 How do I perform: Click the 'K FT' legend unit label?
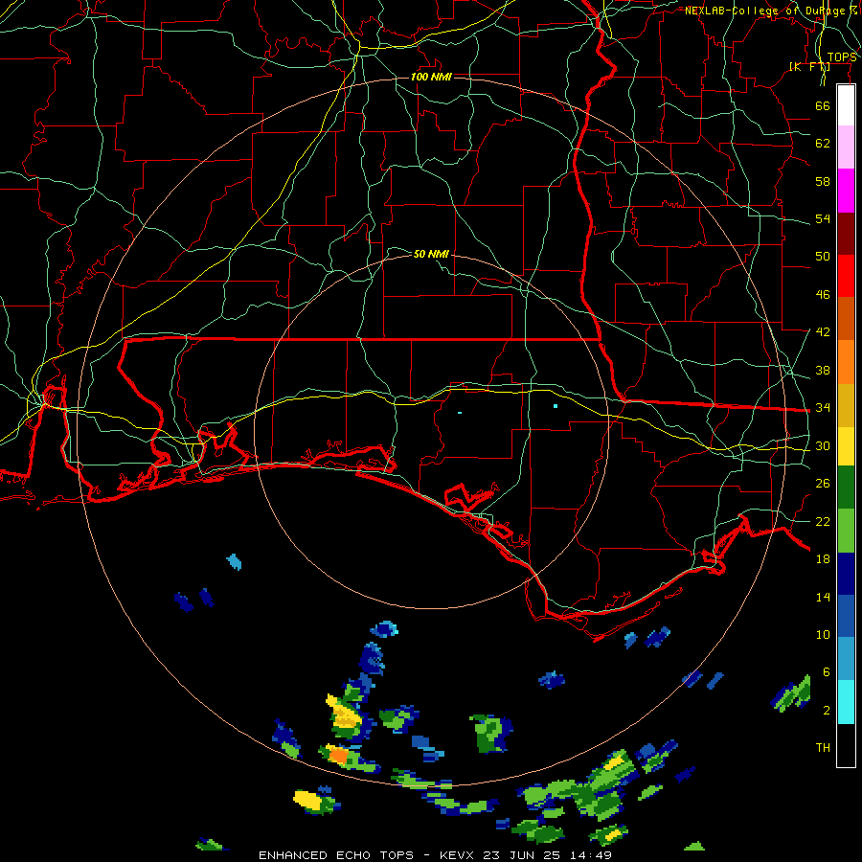(809, 66)
